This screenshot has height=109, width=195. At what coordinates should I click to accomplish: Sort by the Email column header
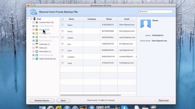[127, 19]
